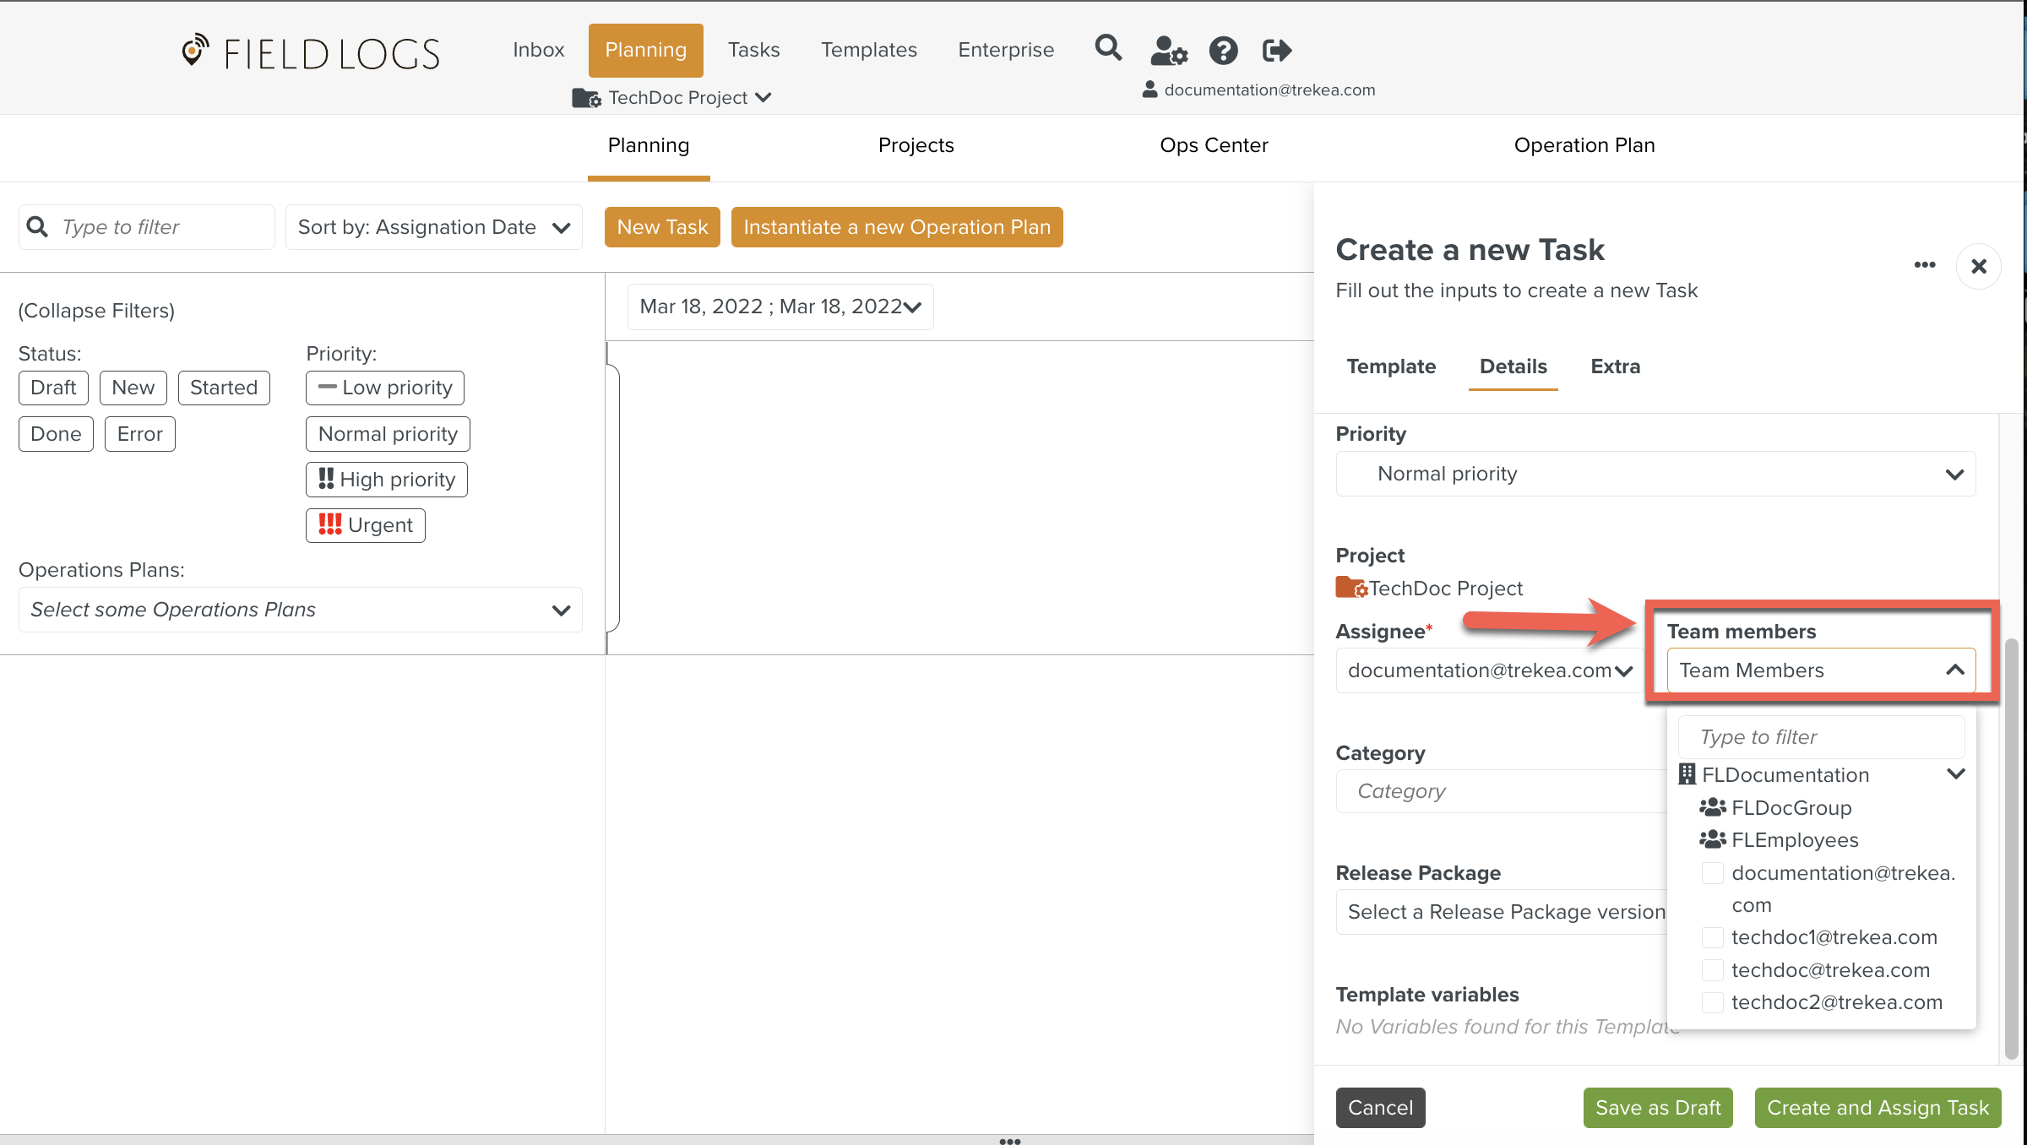
Task: Click the Create and Assign Task button
Action: click(1878, 1108)
